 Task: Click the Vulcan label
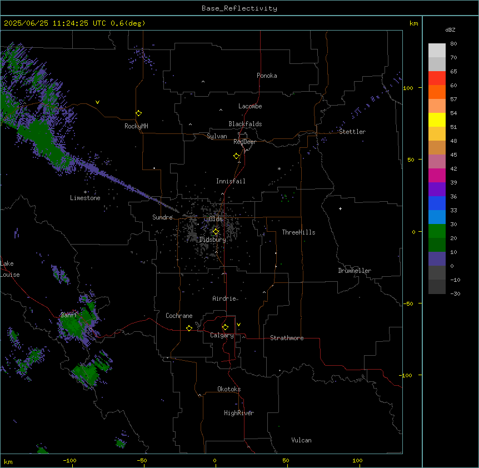[301, 440]
